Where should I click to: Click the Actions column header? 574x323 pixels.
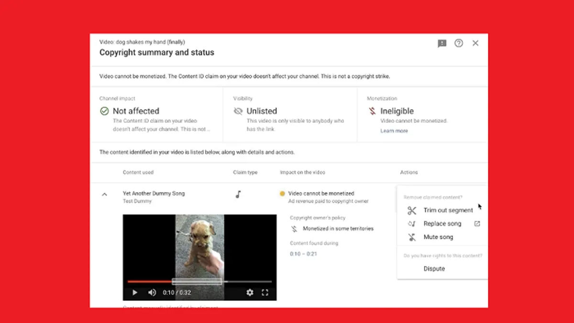pyautogui.click(x=409, y=172)
